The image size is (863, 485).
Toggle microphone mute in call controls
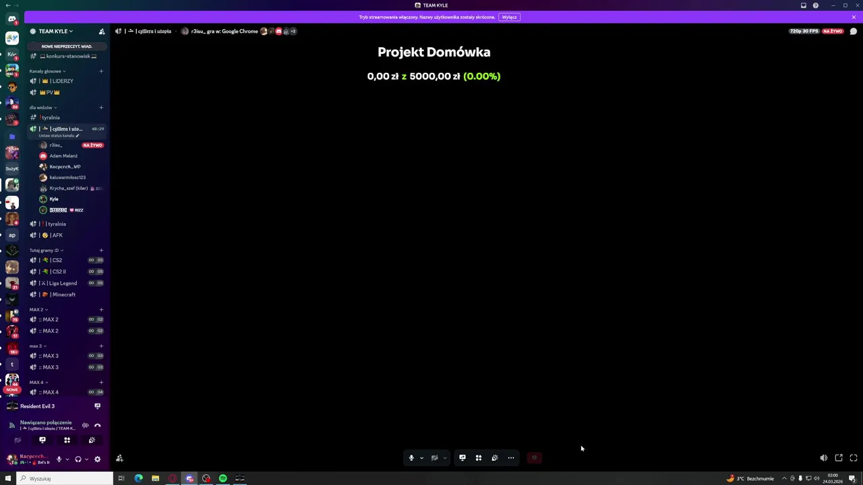[x=411, y=458]
